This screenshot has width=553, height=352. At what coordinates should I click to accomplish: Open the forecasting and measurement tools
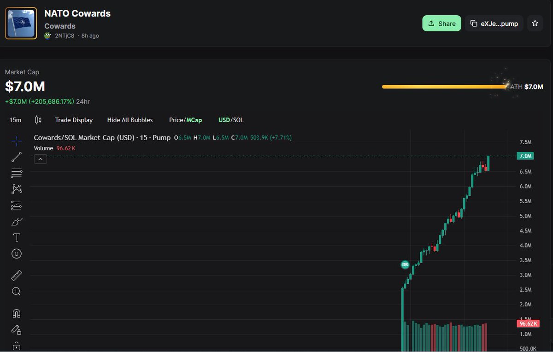tap(16, 205)
